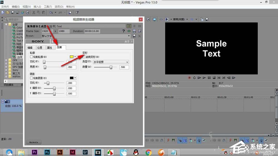Screen dimensions: 278x156
Task: Click the Save project floppy disk icon
Action: coord(13,12)
